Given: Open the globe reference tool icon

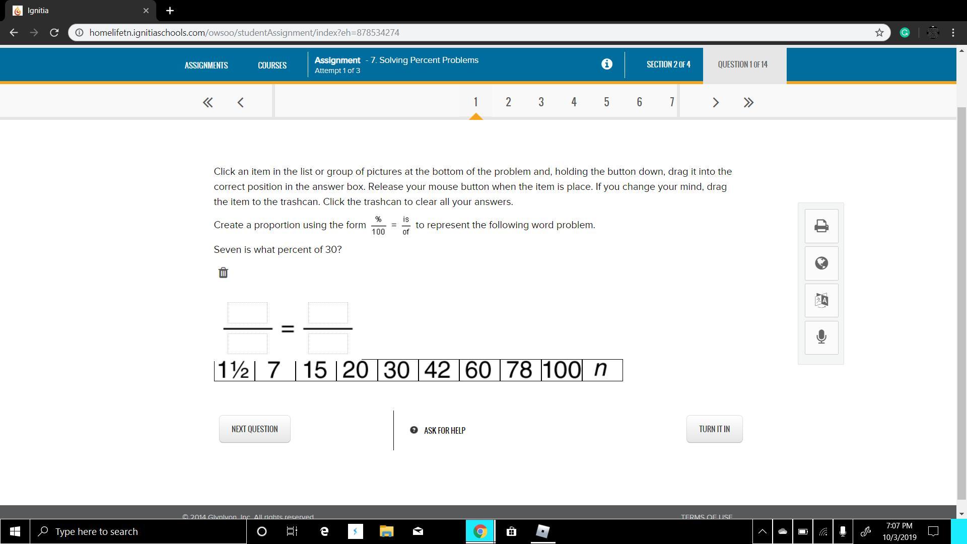Looking at the screenshot, I should pyautogui.click(x=821, y=263).
